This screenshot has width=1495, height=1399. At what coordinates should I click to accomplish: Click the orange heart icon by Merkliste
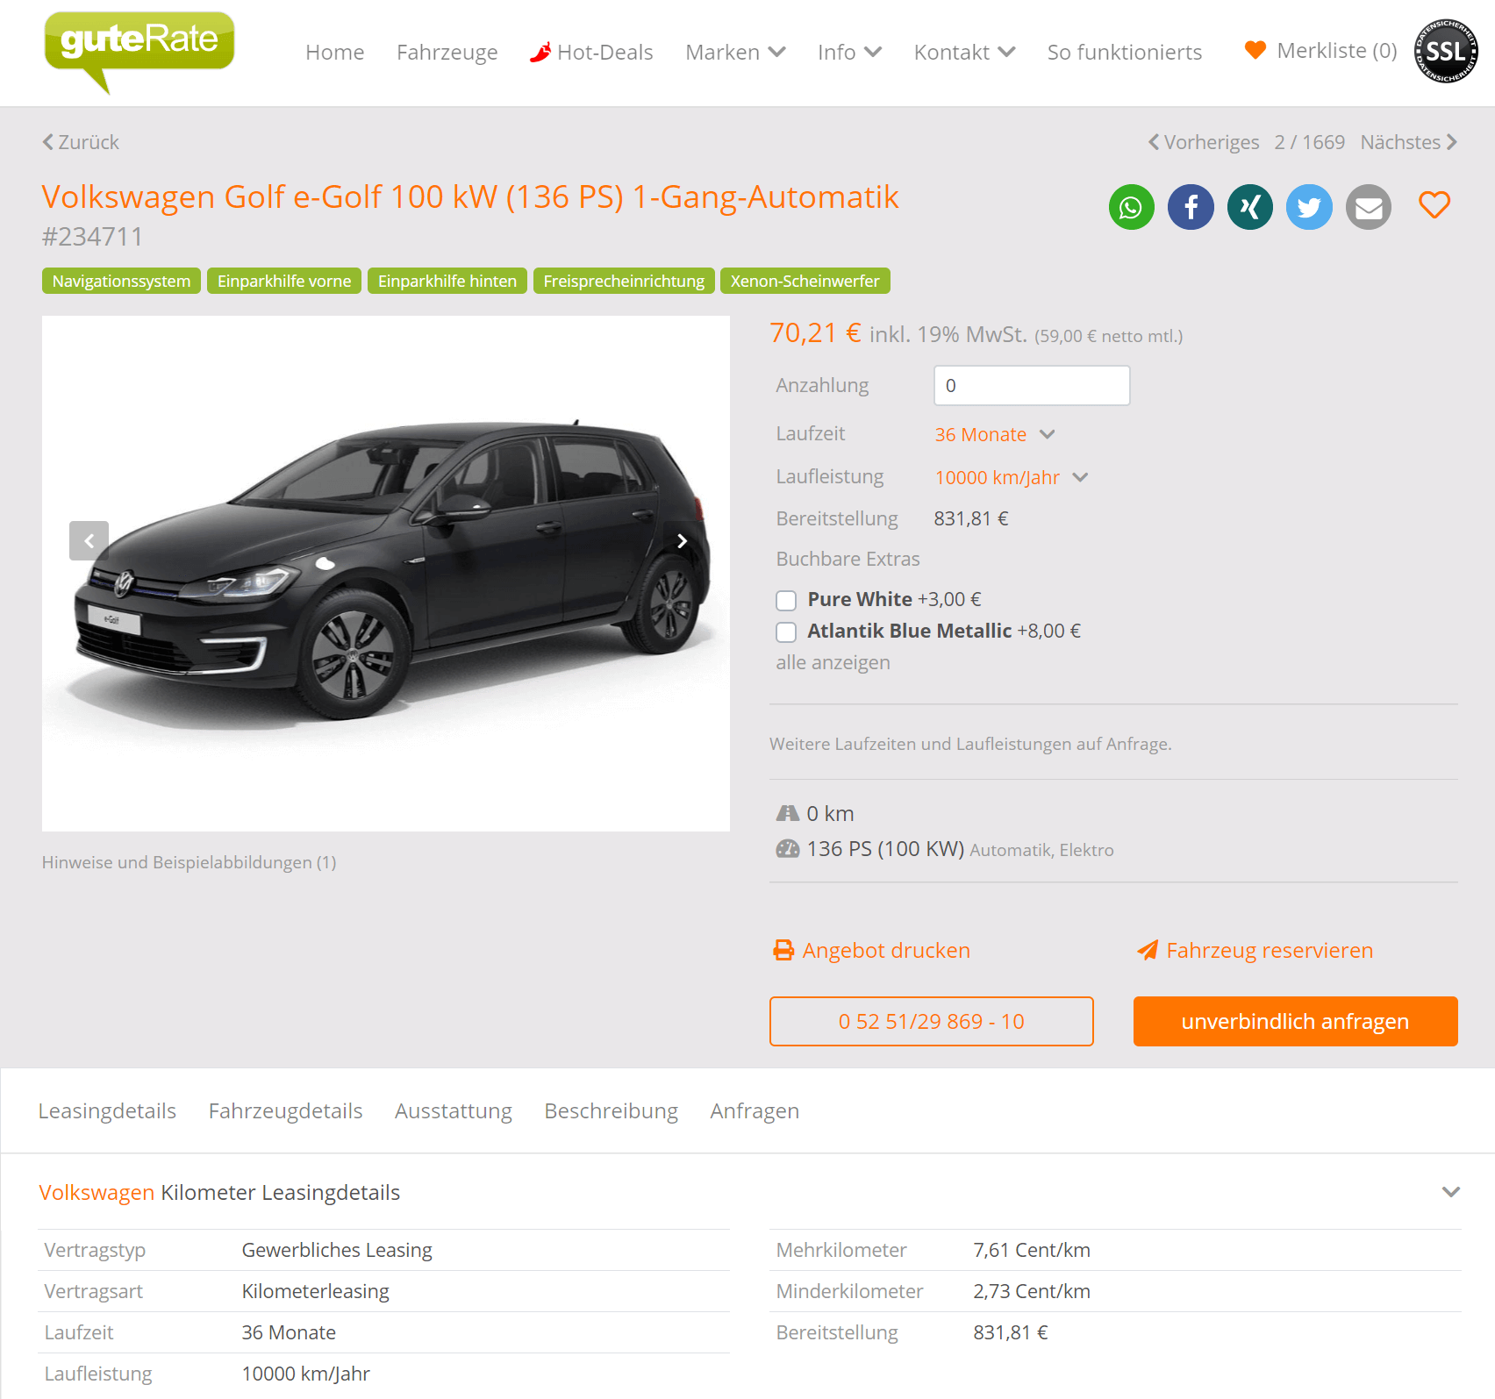click(x=1255, y=50)
